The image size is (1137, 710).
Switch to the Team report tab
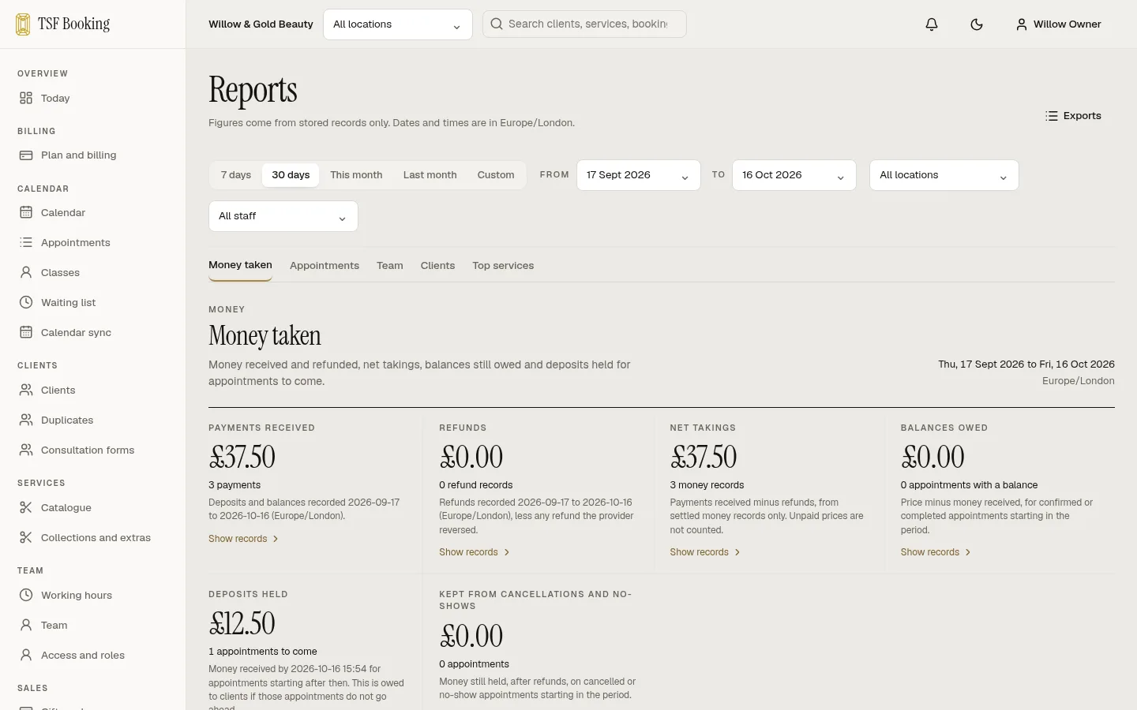(x=390, y=266)
